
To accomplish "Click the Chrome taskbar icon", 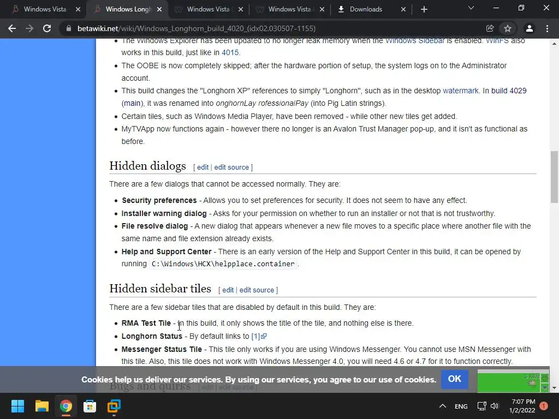I will [x=66, y=406].
